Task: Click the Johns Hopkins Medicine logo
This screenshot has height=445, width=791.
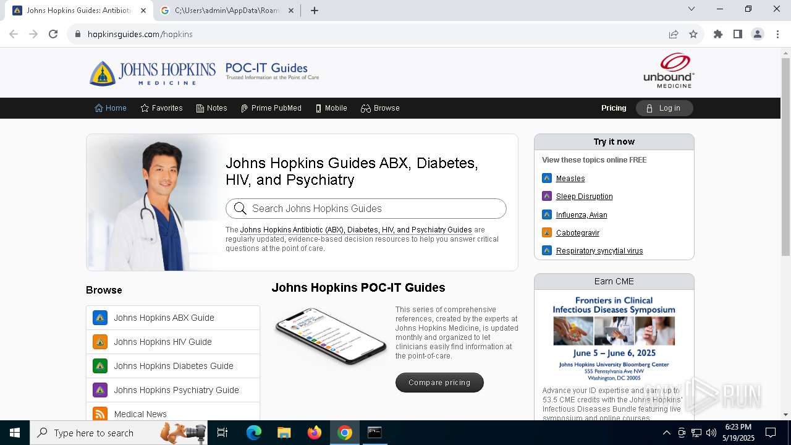Action: [153, 73]
